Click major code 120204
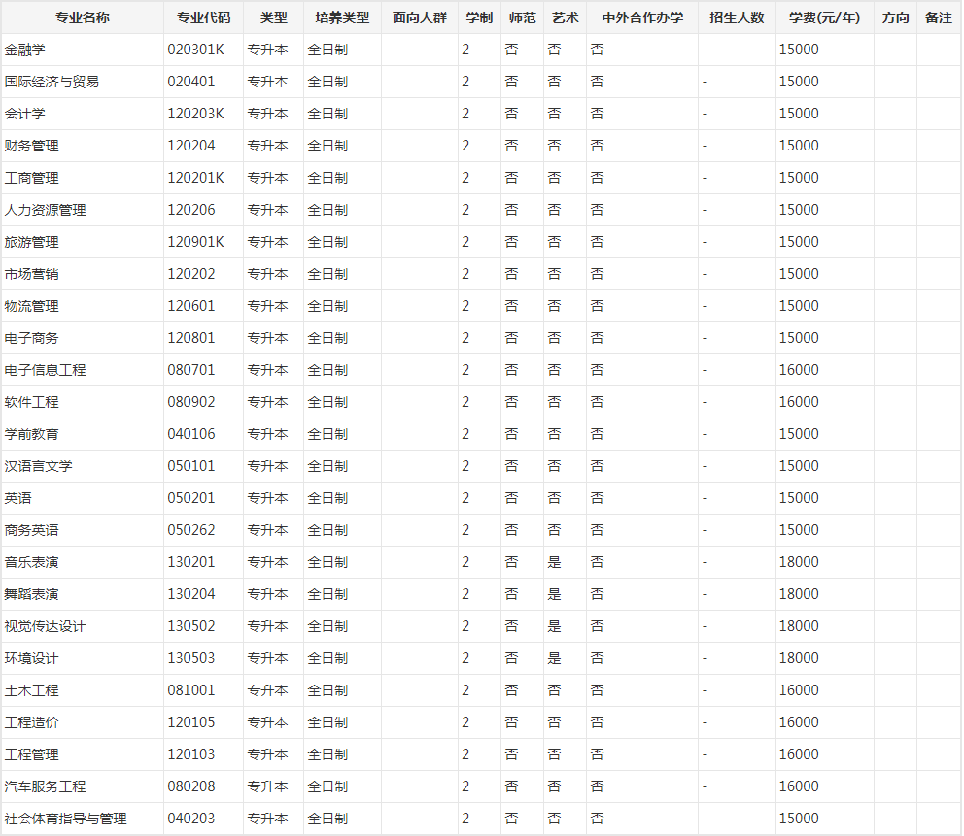 click(191, 146)
